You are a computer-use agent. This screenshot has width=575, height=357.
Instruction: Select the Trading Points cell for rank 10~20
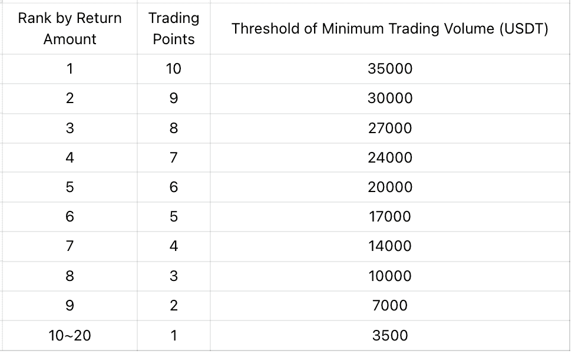point(173,335)
